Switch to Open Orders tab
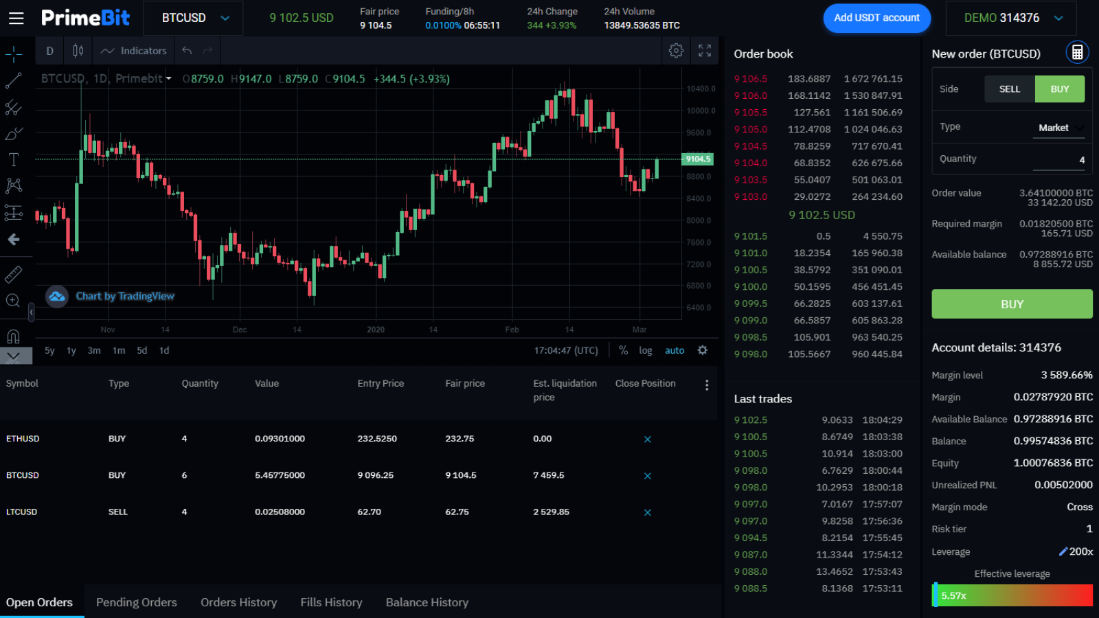The width and height of the screenshot is (1099, 618). (x=40, y=602)
